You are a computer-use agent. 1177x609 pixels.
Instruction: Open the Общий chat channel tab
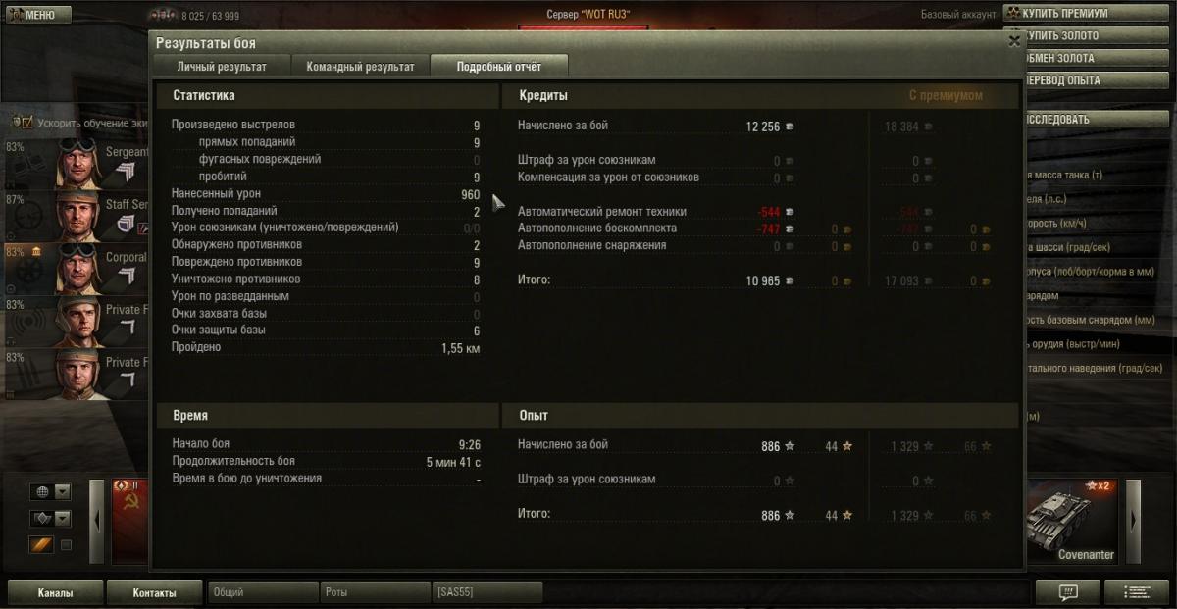point(262,592)
